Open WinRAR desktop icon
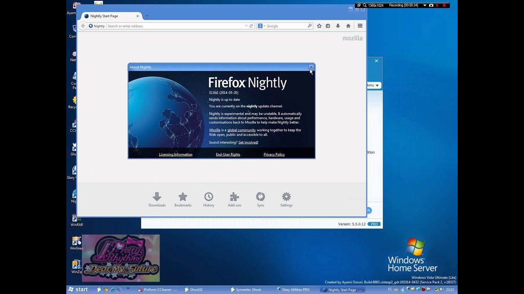524x294 pixels. tap(76, 220)
